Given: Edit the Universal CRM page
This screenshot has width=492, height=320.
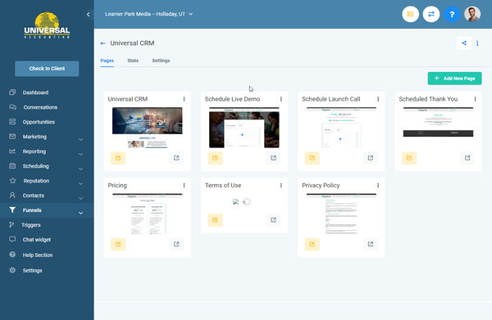Looking at the screenshot, I should coord(118,158).
